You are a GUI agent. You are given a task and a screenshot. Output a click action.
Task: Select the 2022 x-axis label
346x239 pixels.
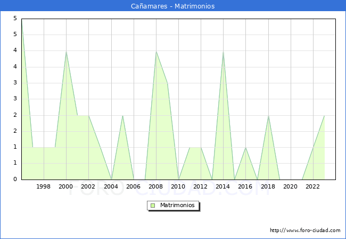click(312, 186)
